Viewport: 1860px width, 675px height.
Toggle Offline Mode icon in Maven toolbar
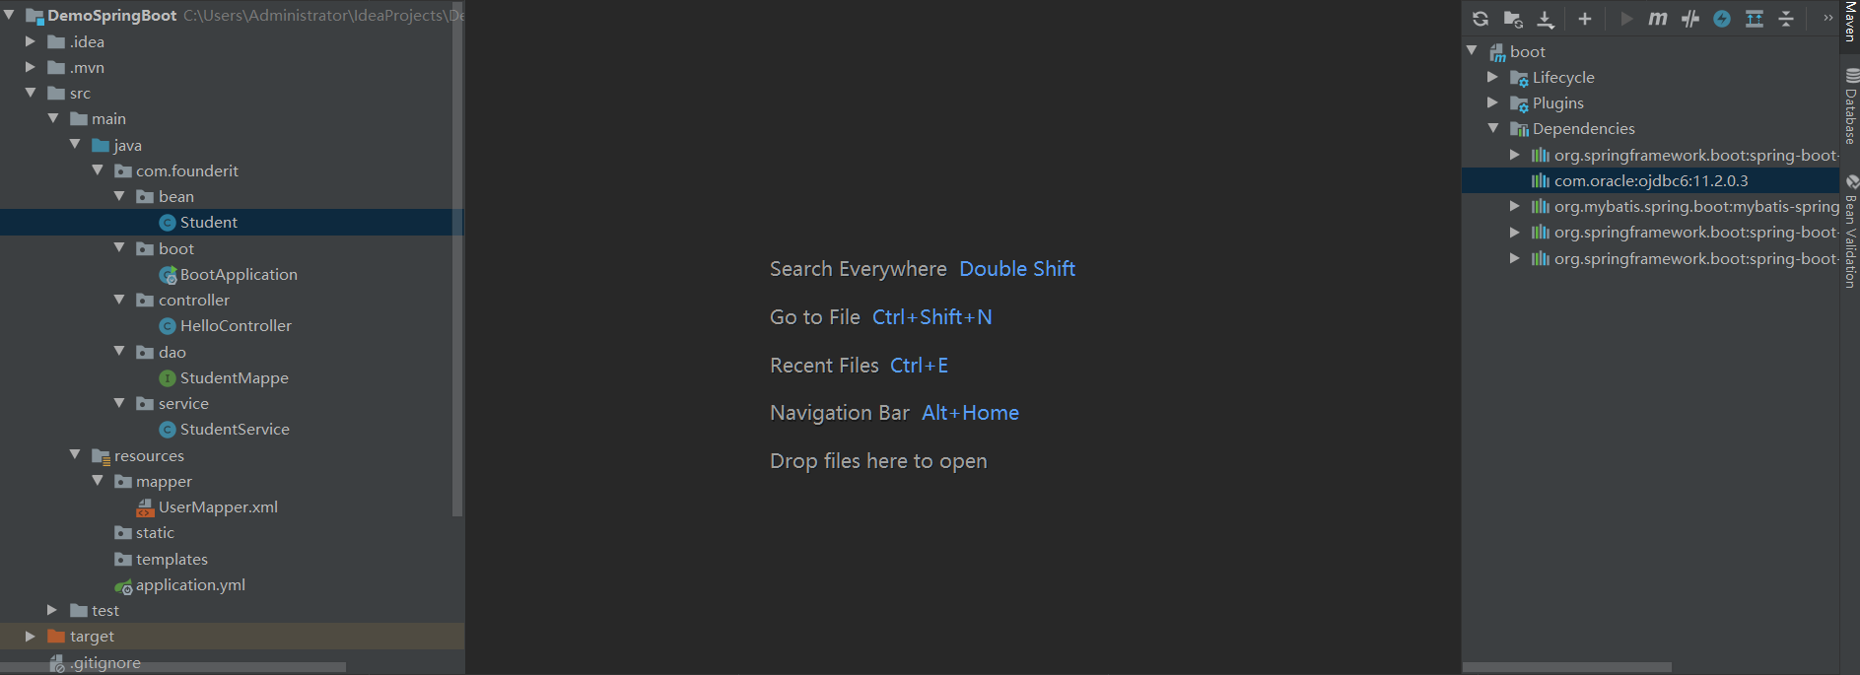(1690, 19)
